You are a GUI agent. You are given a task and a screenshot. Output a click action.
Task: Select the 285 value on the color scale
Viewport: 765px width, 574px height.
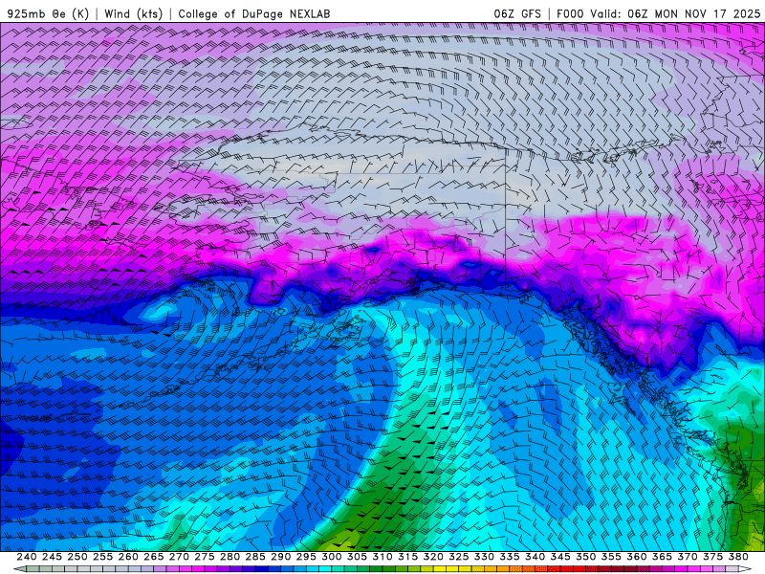pyautogui.click(x=255, y=557)
